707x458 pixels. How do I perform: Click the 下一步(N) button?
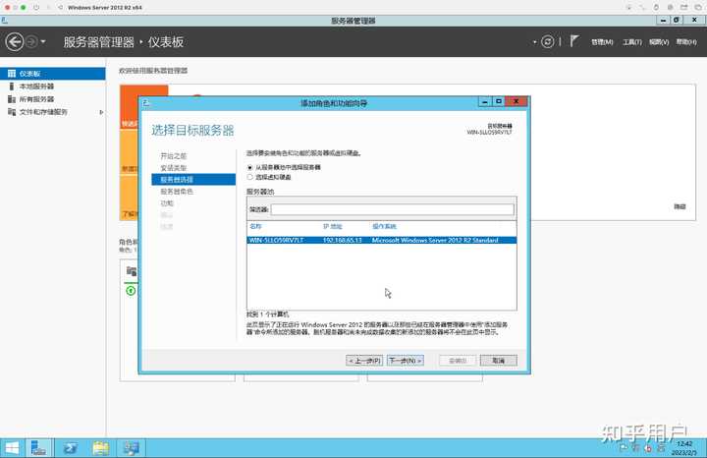[x=406, y=361]
